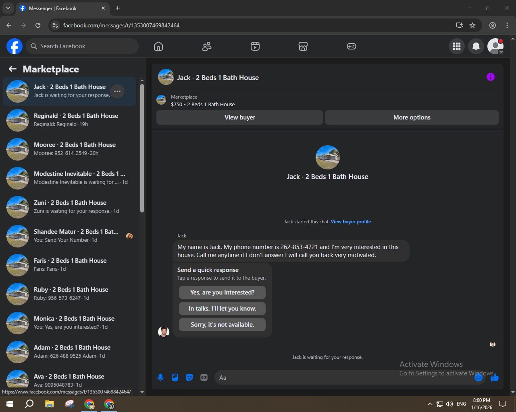Open Faris's conversation
The image size is (516, 412).
click(69, 265)
